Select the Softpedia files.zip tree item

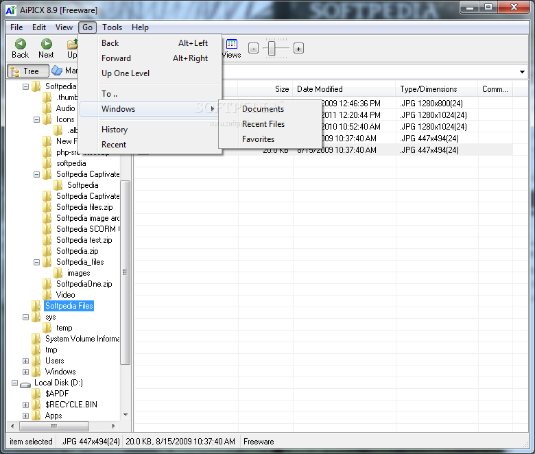(84, 207)
